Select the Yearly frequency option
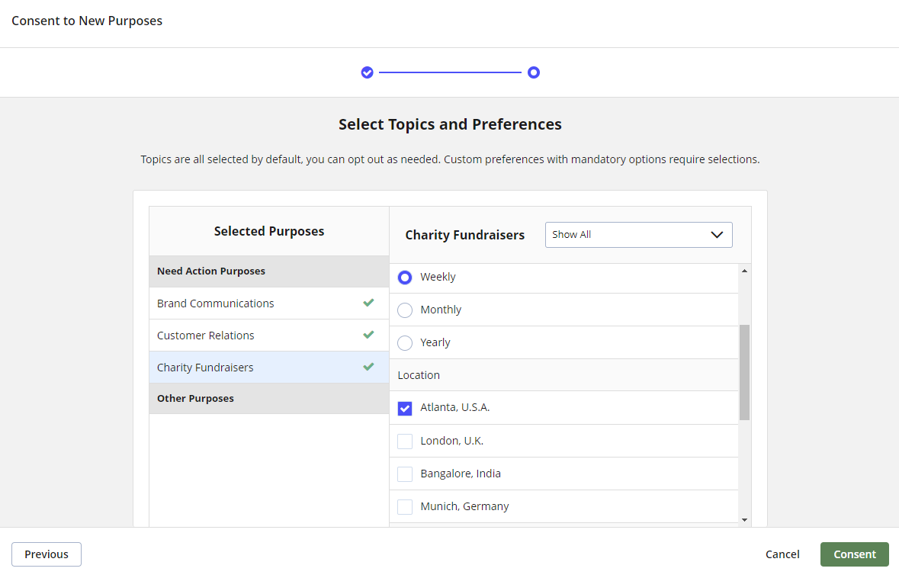The width and height of the screenshot is (899, 578). tap(404, 342)
